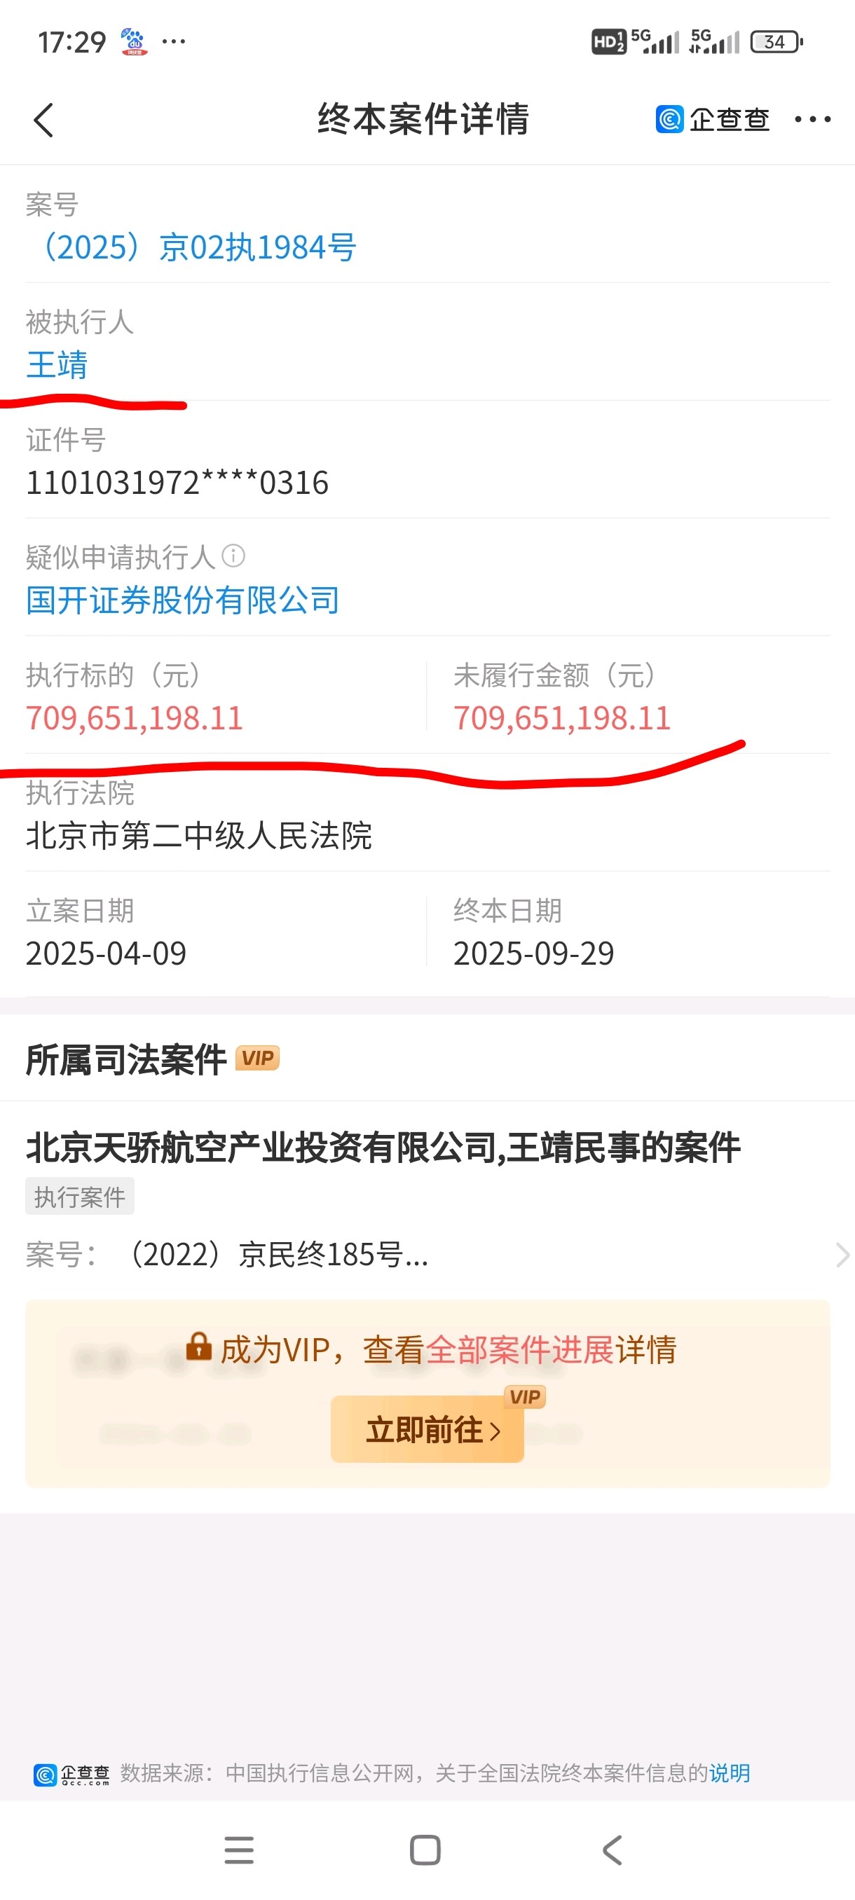Tap the 企查查 logo in header
855x1900 pixels.
coord(712,119)
